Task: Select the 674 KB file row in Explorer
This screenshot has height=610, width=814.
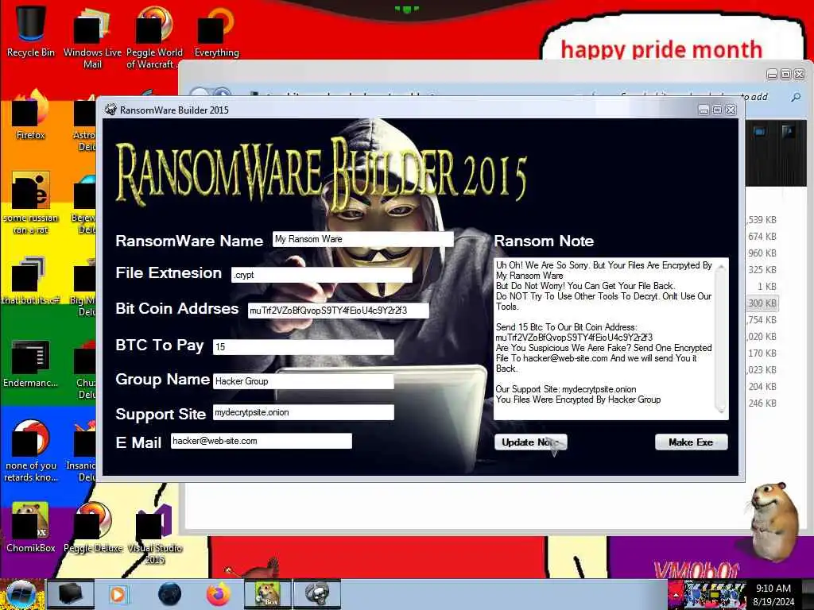Action: [762, 237]
